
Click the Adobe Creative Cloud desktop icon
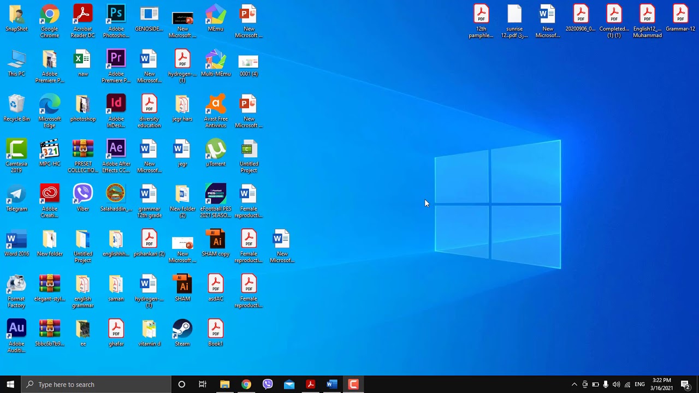click(50, 201)
